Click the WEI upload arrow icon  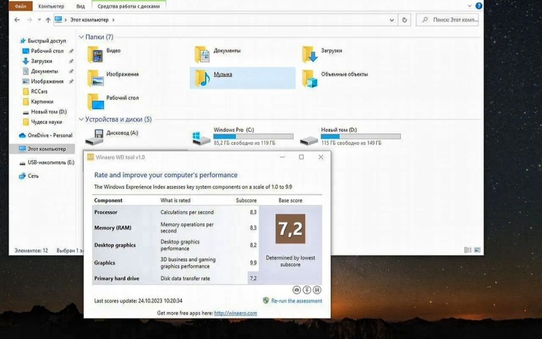tap(307, 290)
